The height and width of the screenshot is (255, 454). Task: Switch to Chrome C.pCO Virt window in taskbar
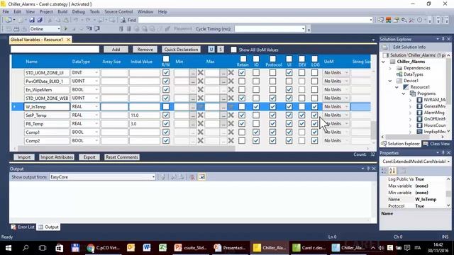[x=103, y=248]
